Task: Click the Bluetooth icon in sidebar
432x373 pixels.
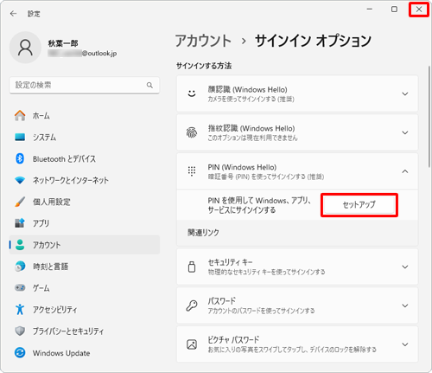Action: coord(20,158)
